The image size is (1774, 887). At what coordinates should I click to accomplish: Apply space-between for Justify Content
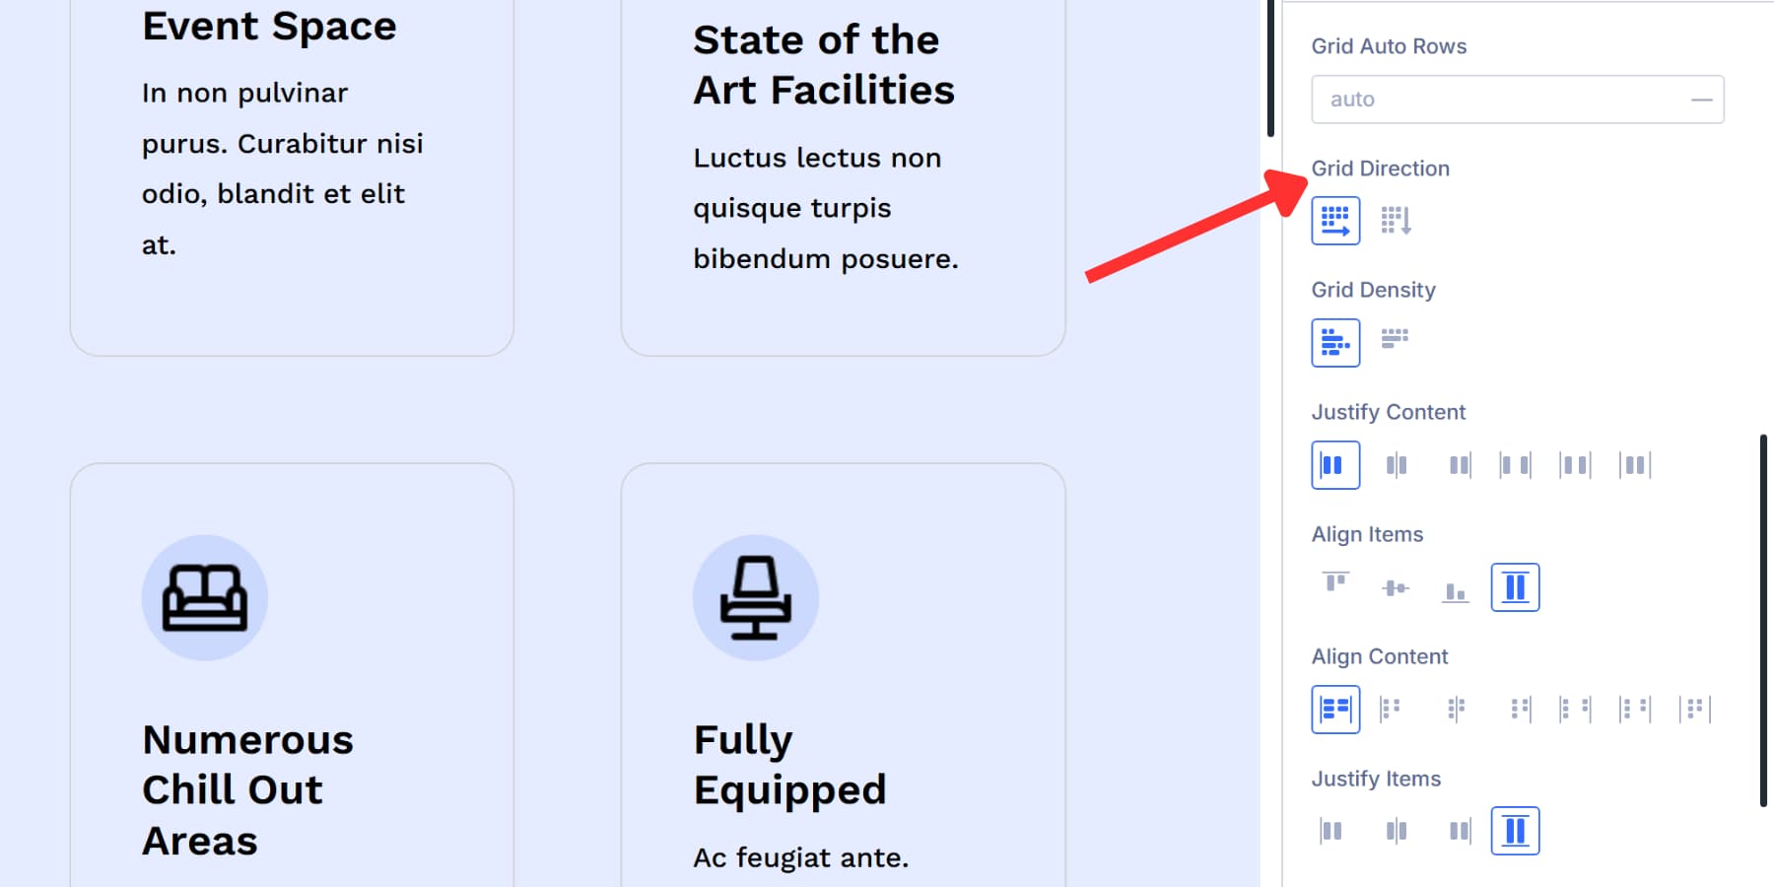click(1515, 464)
